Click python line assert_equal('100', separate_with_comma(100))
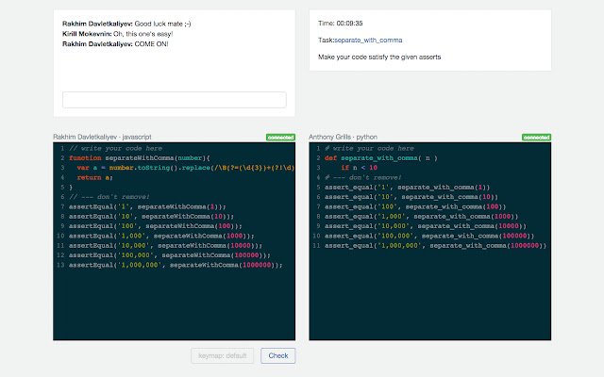The width and height of the screenshot is (604, 377). click(415, 206)
